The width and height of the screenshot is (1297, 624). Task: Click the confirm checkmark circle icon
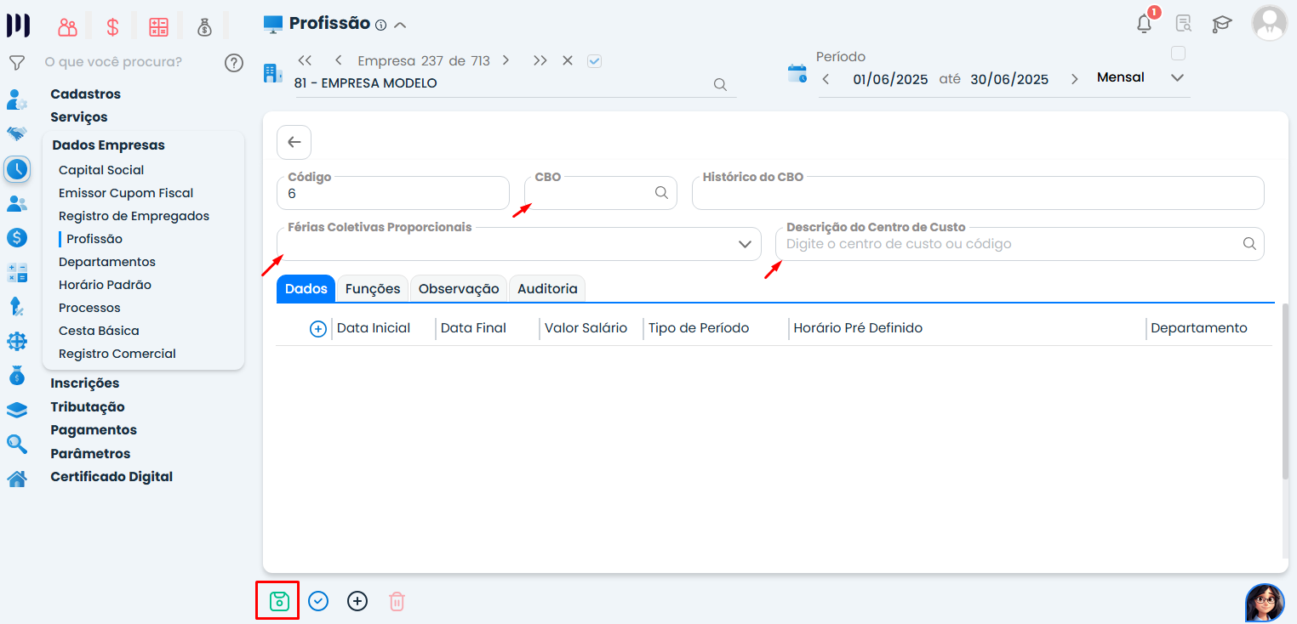(x=318, y=601)
